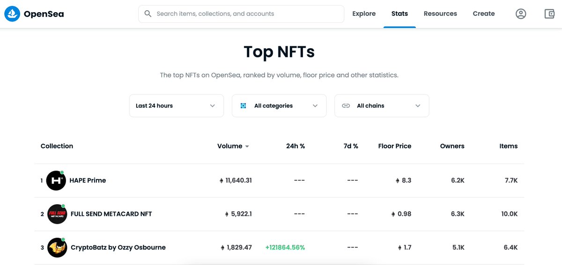Click the 6.4K items value
Image resolution: width=562 pixels, height=265 pixels.
point(511,248)
